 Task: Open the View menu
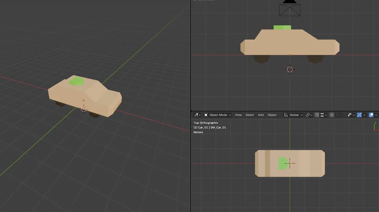tap(238, 115)
